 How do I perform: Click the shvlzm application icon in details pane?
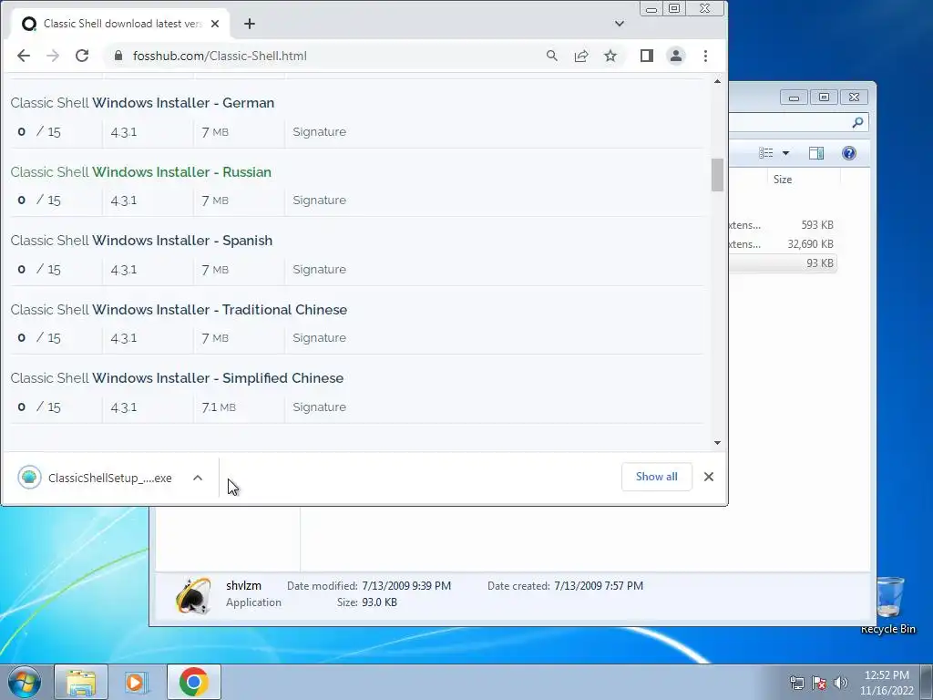point(193,595)
